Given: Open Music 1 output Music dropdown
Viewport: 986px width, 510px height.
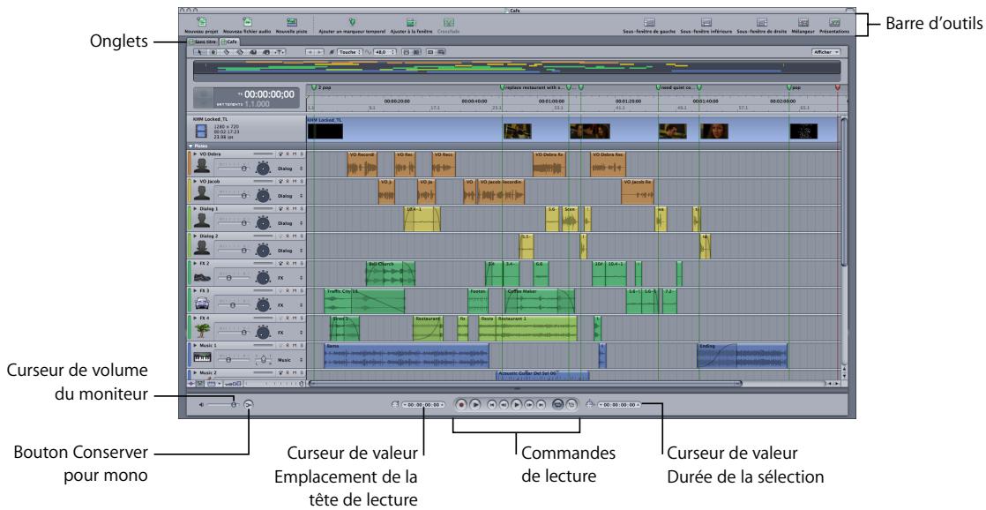Looking at the screenshot, I should [x=290, y=360].
